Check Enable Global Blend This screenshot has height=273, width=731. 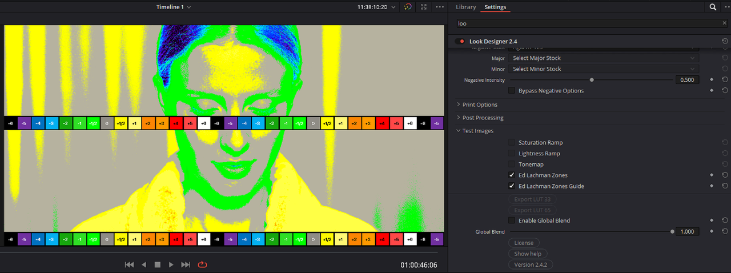pyautogui.click(x=512, y=220)
